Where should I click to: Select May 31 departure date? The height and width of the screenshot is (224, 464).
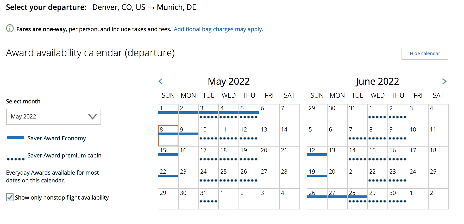tap(208, 199)
